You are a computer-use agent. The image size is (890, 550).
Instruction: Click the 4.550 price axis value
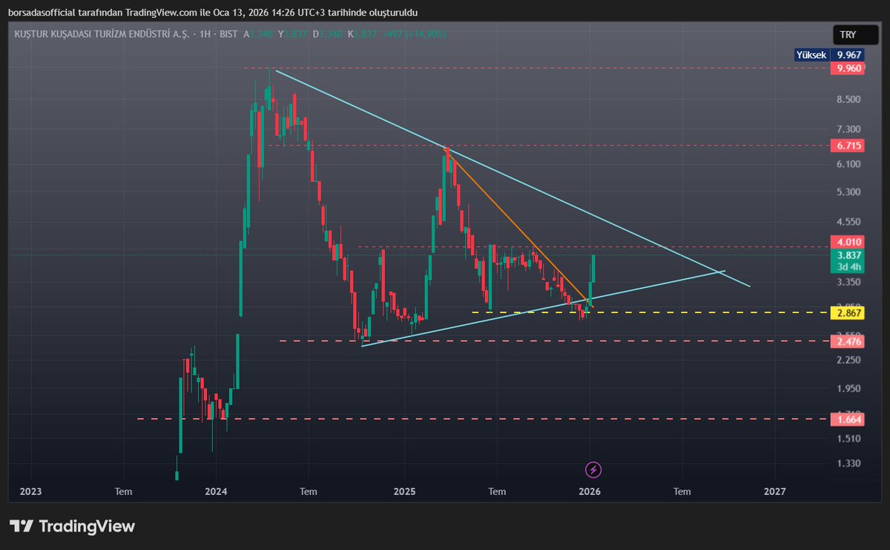point(848,222)
